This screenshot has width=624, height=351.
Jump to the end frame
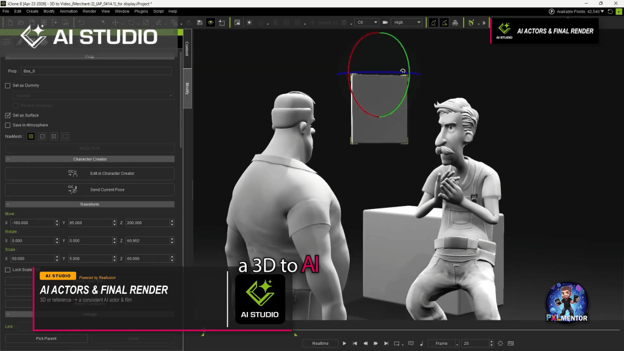click(386, 344)
